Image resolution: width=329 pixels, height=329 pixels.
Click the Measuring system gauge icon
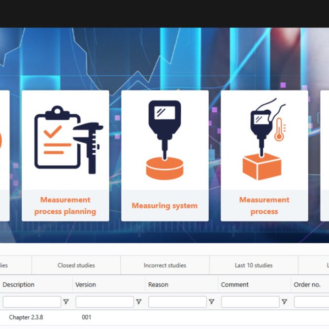click(164, 140)
